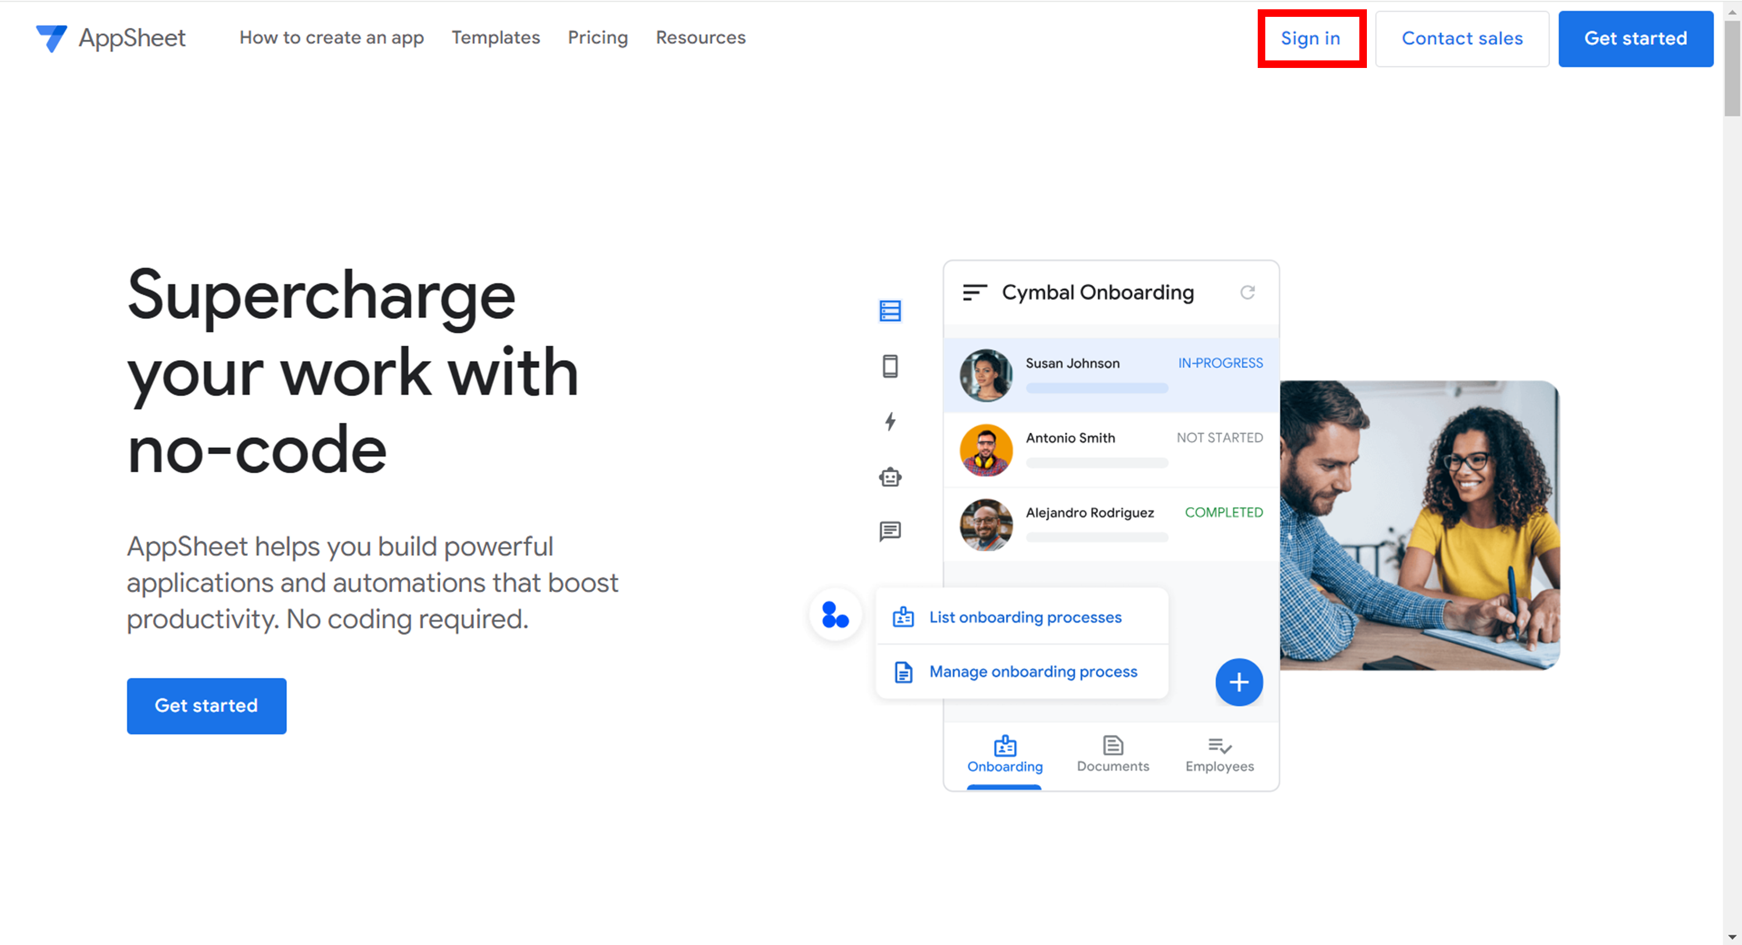Click the Alejandro Rodriguez name

coord(1089,512)
